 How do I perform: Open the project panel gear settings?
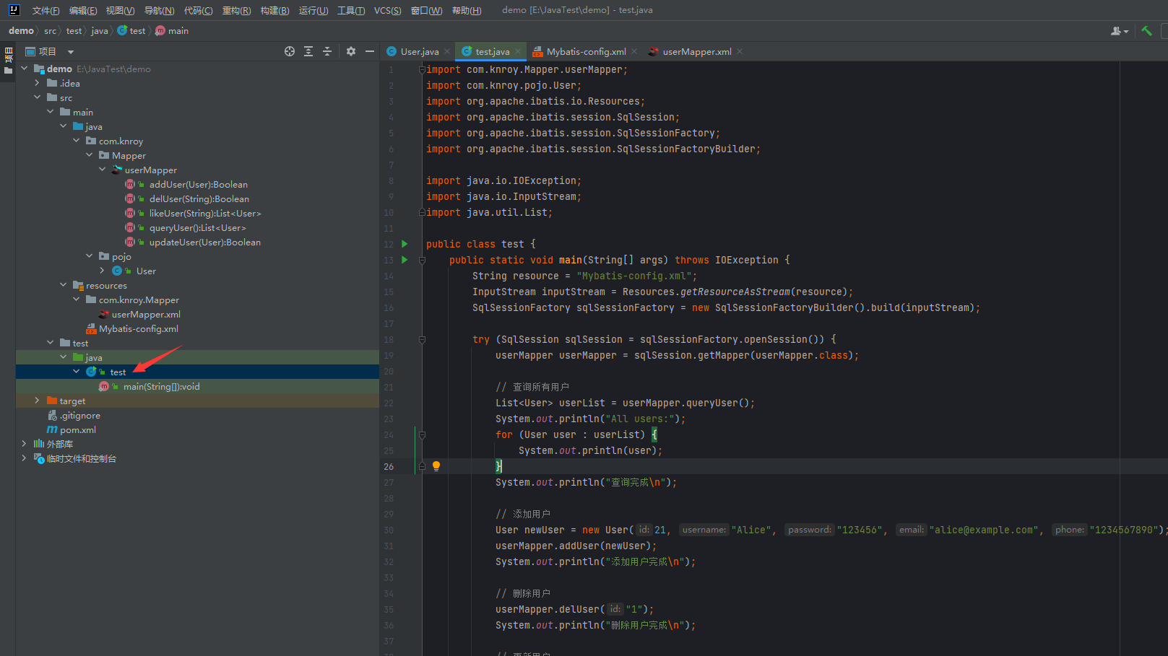[x=351, y=51]
